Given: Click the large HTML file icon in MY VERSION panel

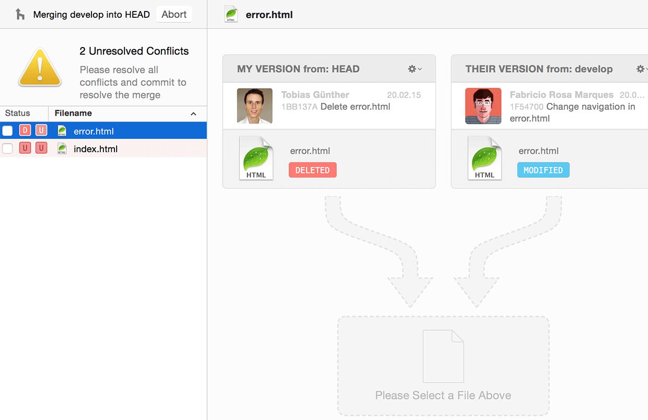Looking at the screenshot, I should [x=256, y=158].
